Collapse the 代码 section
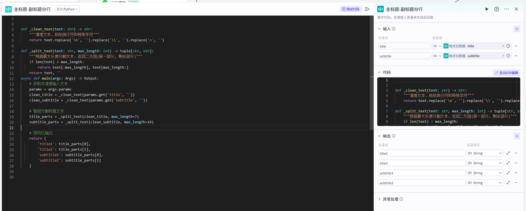The height and width of the screenshot is (211, 526). pos(380,72)
